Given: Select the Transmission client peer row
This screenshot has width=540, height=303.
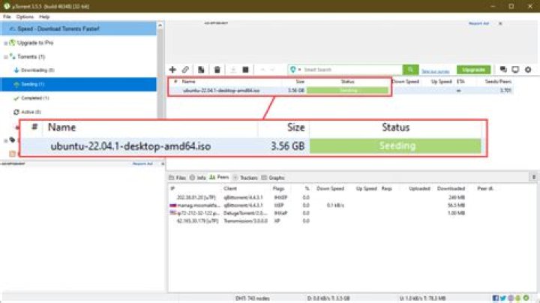Looking at the screenshot, I should pos(317,221).
